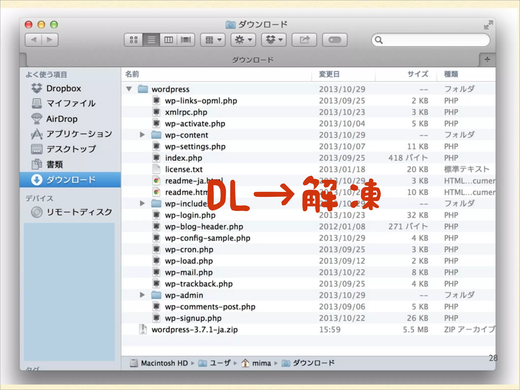
Task: Select ダウンロード in the sidebar
Action: point(70,180)
